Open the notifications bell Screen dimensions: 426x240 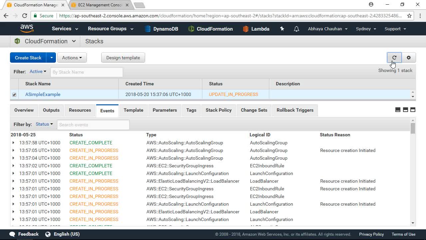297,29
